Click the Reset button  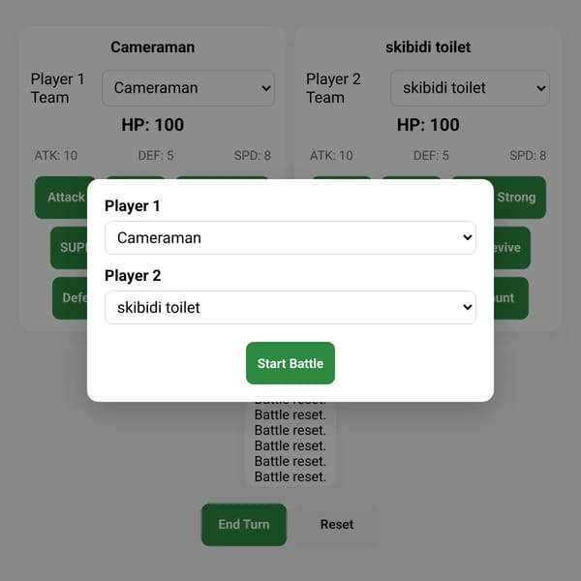point(336,524)
